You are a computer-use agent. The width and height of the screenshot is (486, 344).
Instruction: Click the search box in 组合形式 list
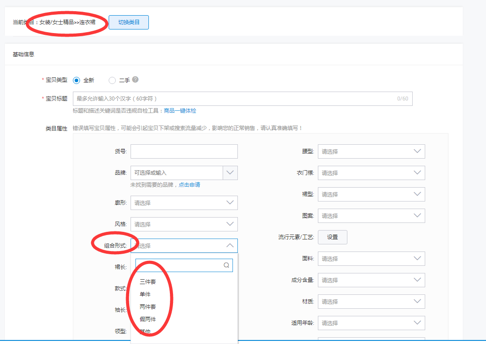(x=184, y=265)
